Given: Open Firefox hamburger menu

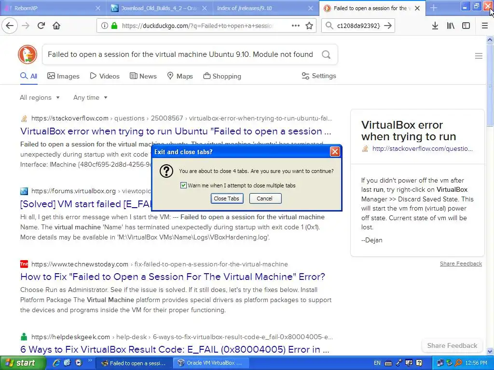Looking at the screenshot, I should tap(485, 26).
